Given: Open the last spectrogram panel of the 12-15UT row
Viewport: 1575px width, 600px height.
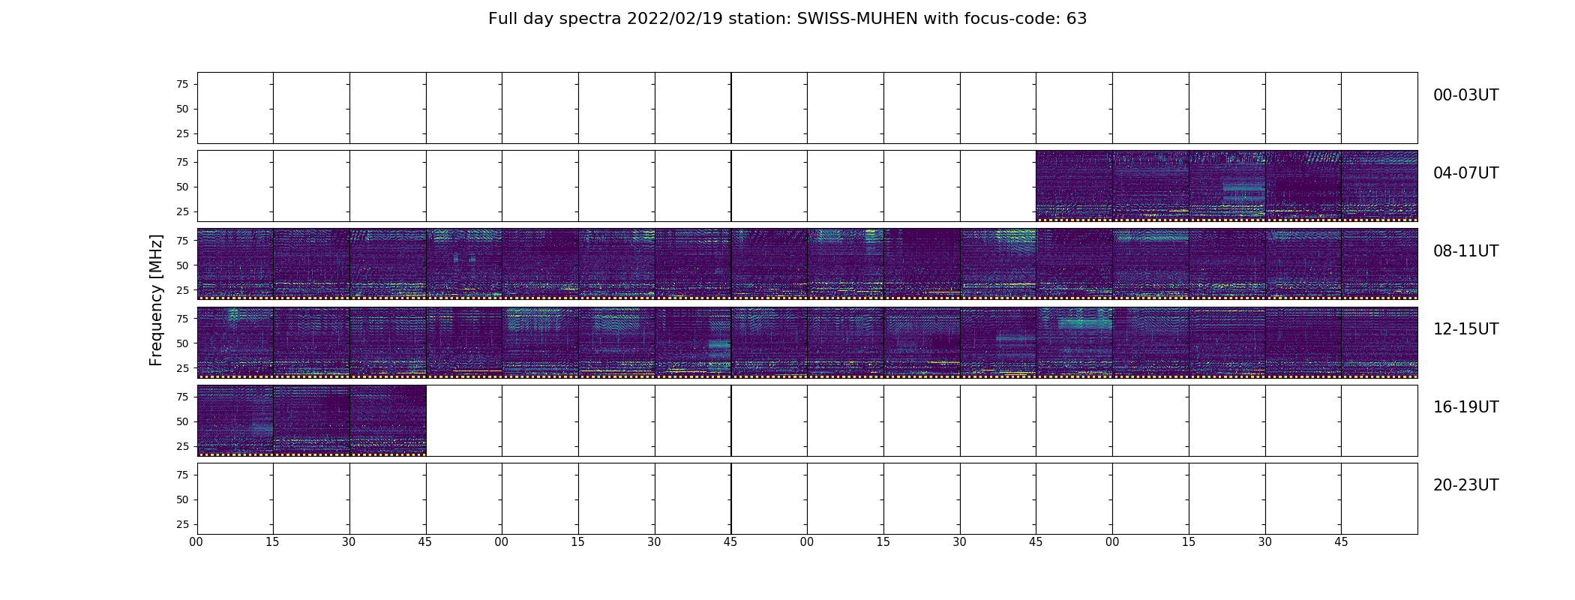Looking at the screenshot, I should tap(1379, 342).
